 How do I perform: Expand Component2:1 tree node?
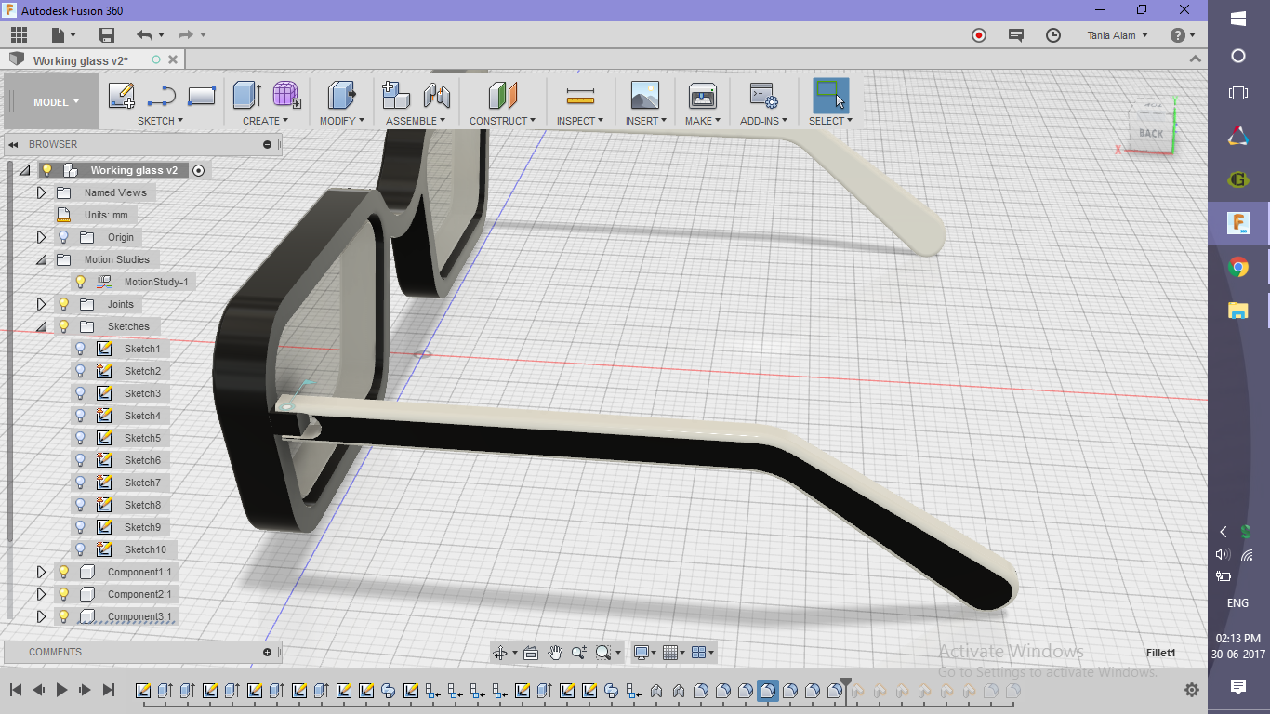coord(41,594)
